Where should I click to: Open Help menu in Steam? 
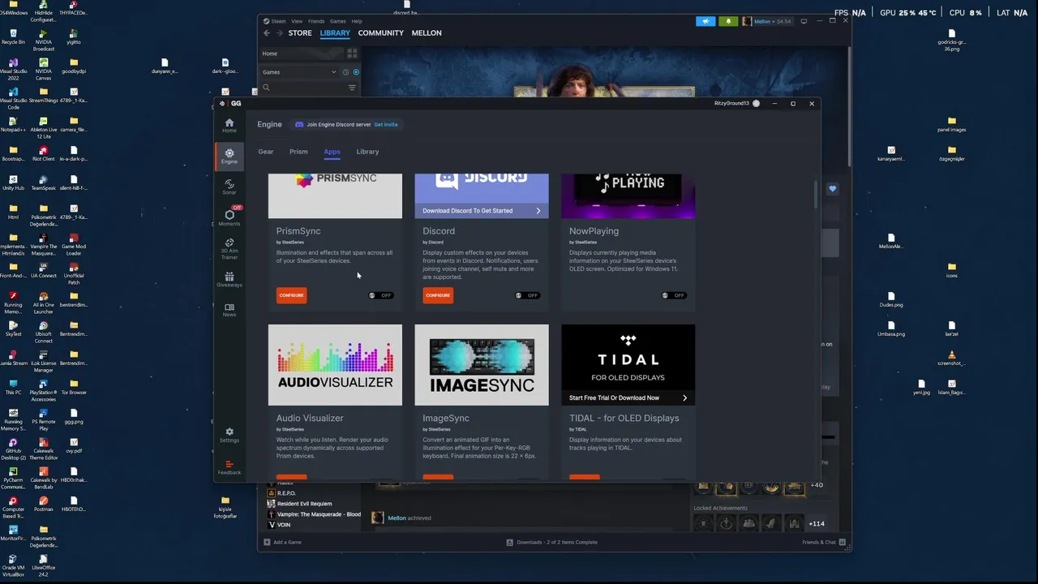click(x=357, y=21)
